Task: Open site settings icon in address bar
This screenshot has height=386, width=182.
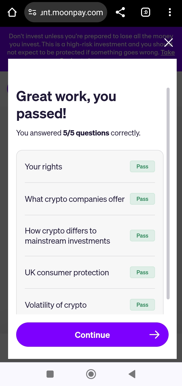Action: 32,12
